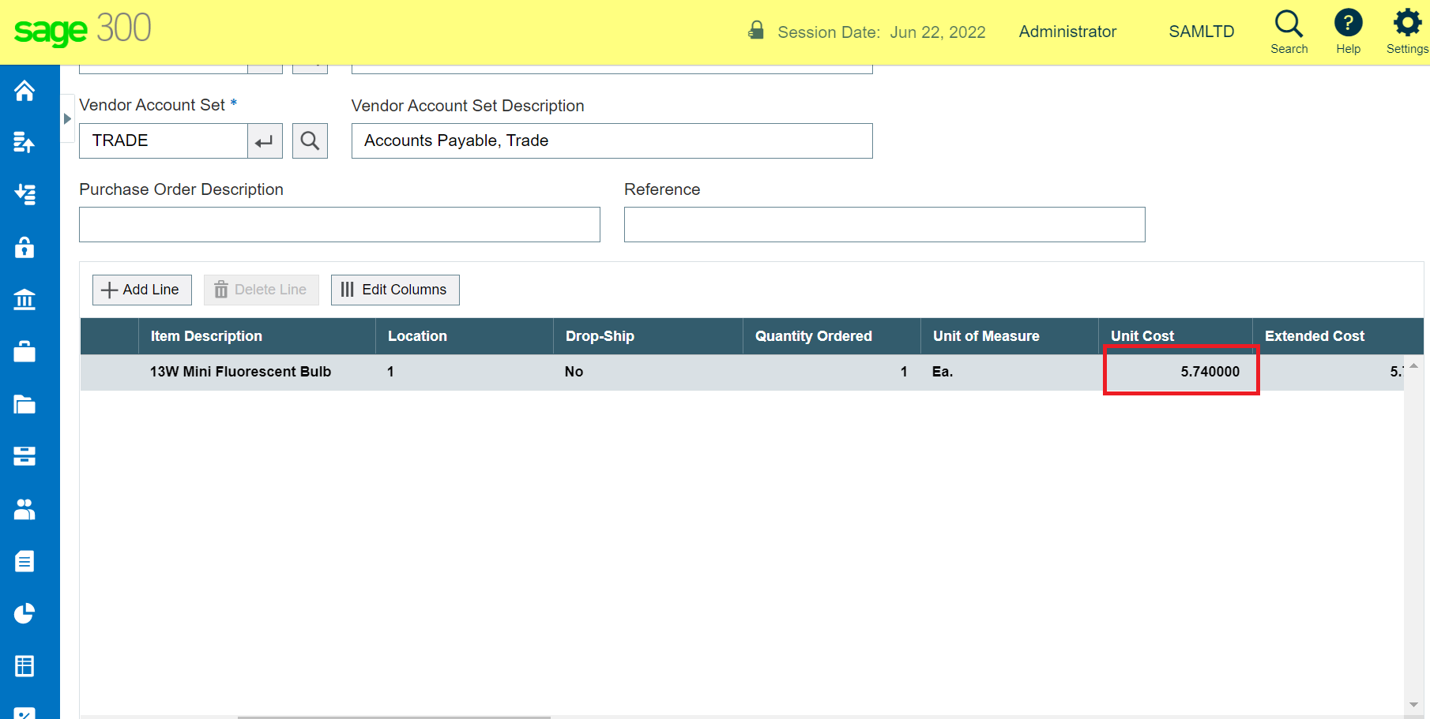Go to Home in the sidebar

click(x=24, y=92)
